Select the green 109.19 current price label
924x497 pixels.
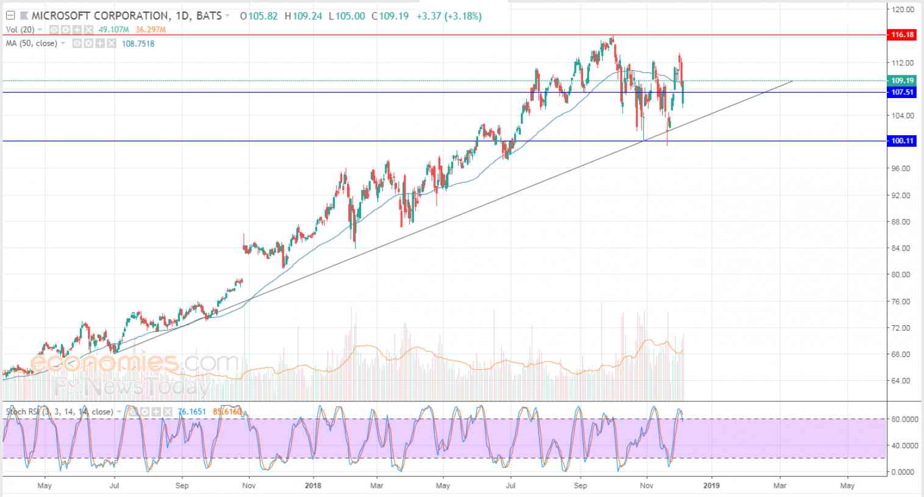tap(902, 80)
